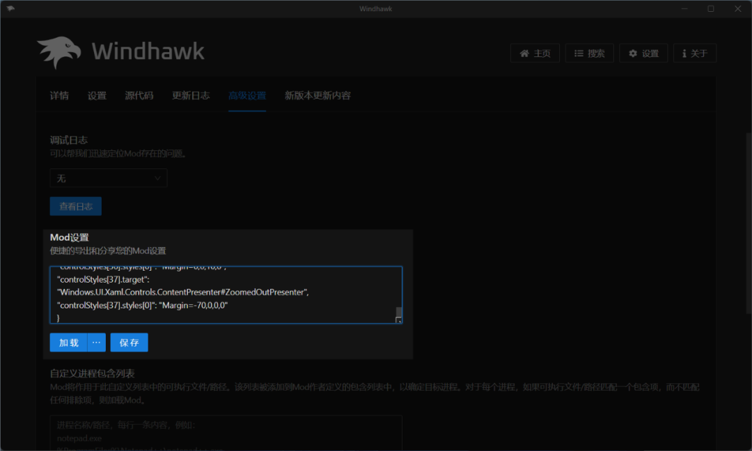Minimize the Windhawk window

click(684, 8)
